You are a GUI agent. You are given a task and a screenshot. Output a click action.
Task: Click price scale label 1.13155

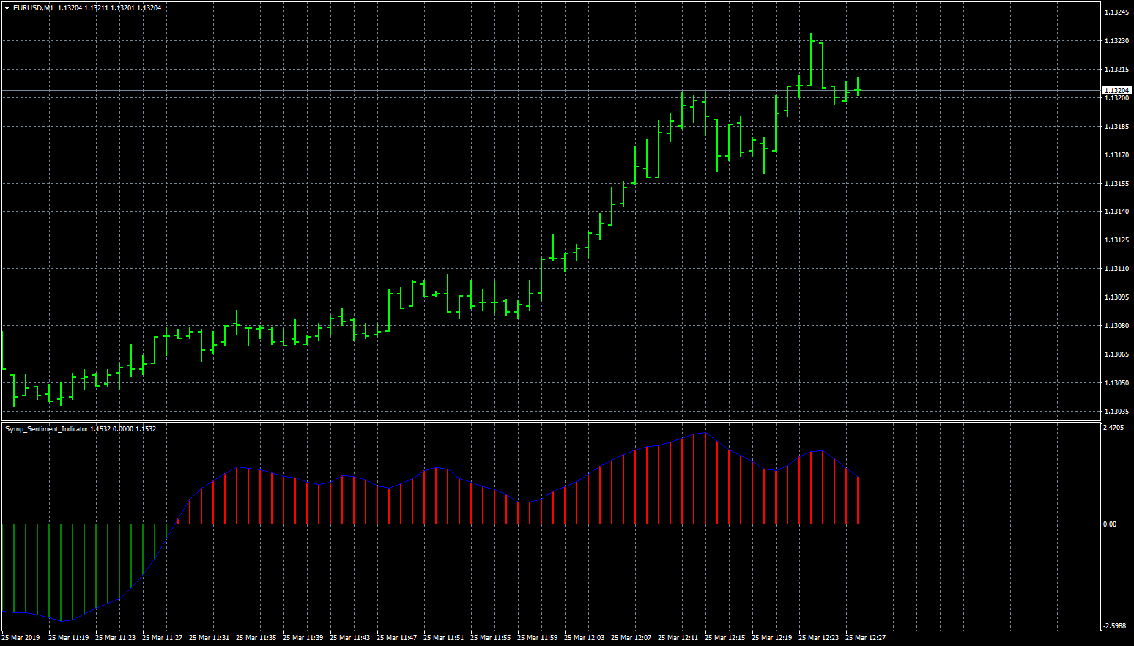click(1116, 184)
